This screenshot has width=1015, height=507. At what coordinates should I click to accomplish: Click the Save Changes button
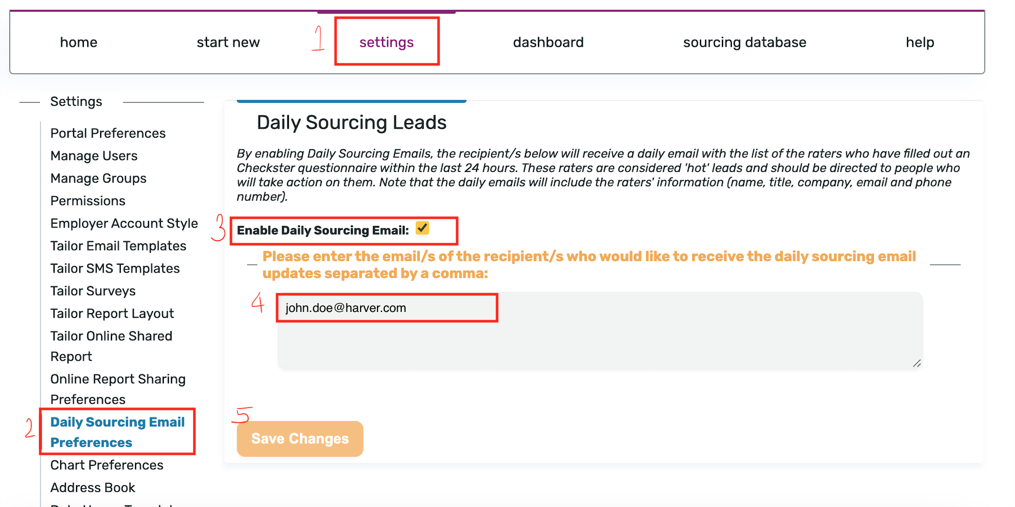click(x=300, y=438)
